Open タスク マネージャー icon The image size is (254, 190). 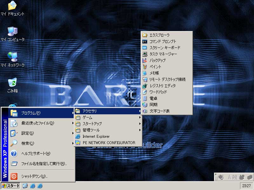(145, 54)
